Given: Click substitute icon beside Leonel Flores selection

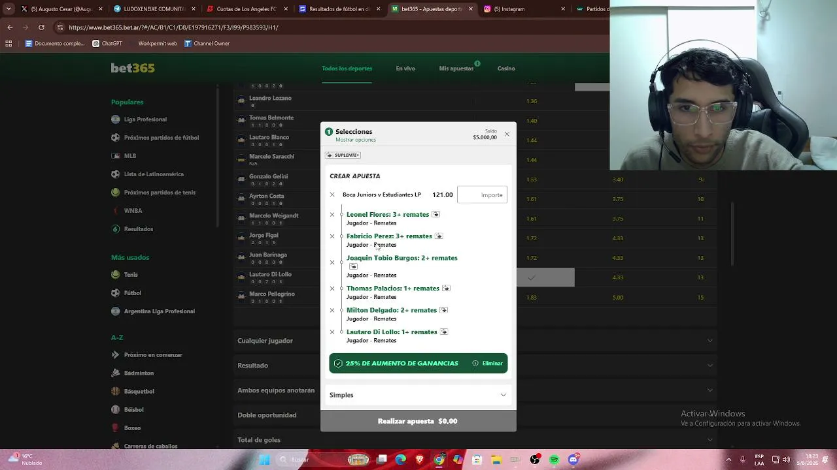Looking at the screenshot, I should (x=436, y=214).
